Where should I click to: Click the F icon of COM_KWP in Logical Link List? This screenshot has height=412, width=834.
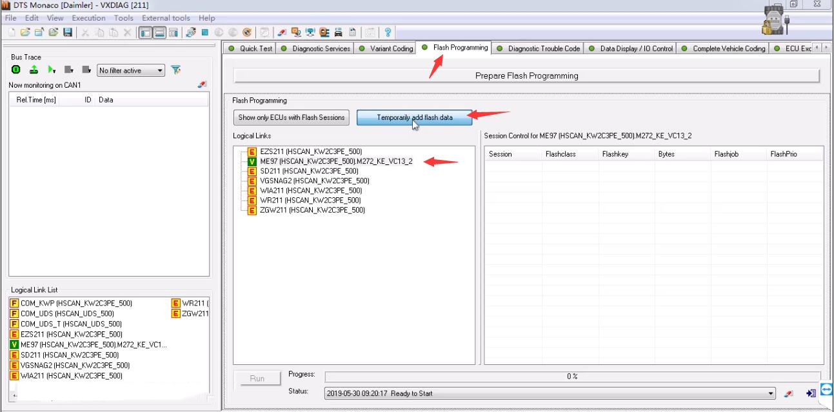pos(14,303)
